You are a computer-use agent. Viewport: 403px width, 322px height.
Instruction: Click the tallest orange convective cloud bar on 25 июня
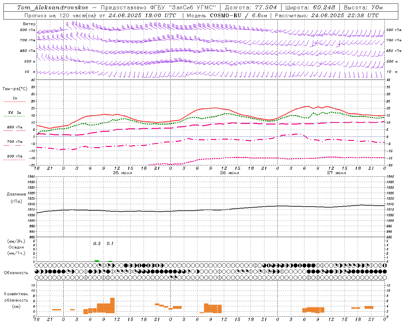112,305
